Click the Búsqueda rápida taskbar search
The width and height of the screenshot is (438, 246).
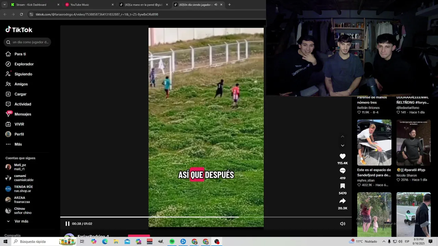click(x=44, y=242)
